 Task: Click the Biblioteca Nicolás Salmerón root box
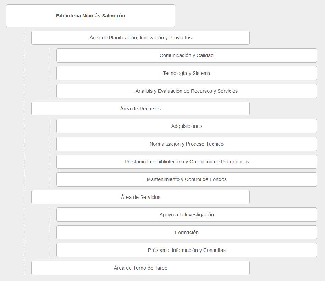[90, 16]
